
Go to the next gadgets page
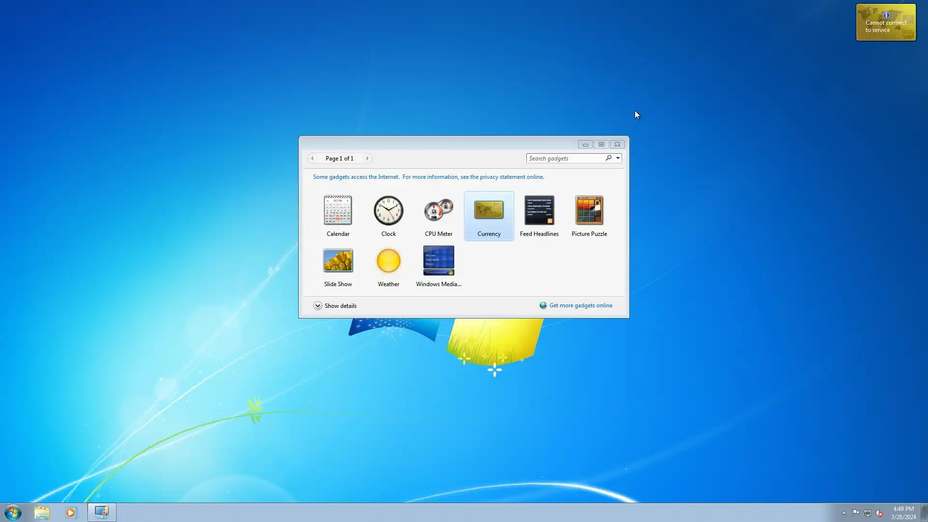pos(367,158)
